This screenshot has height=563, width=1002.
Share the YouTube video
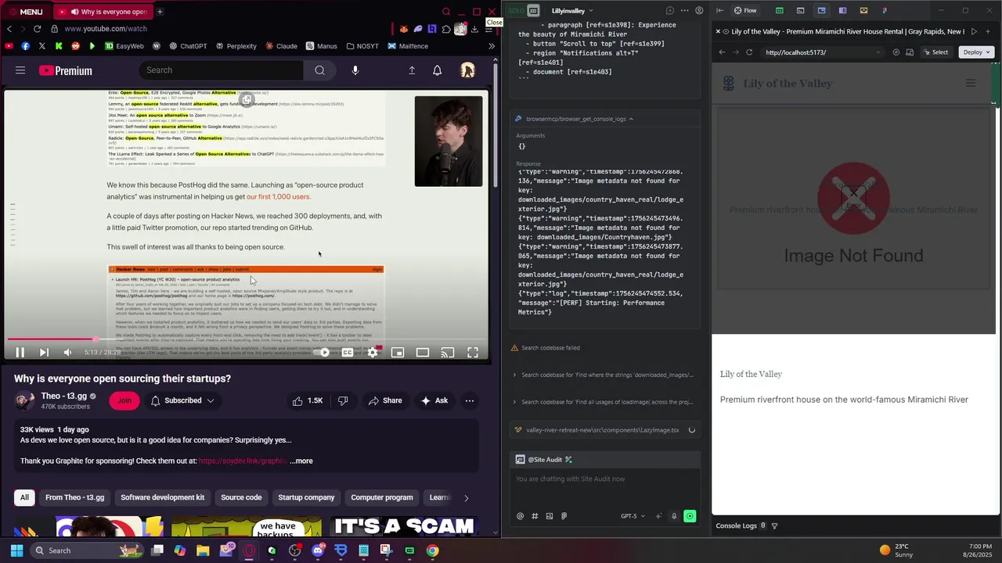[385, 400]
